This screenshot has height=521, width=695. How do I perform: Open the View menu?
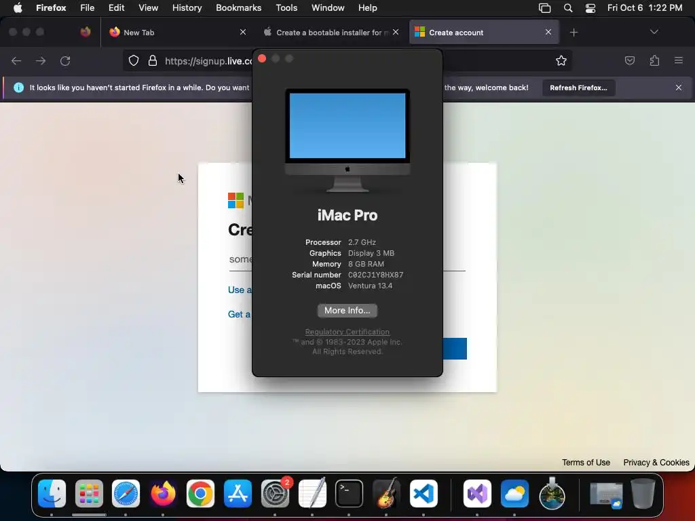(x=148, y=8)
